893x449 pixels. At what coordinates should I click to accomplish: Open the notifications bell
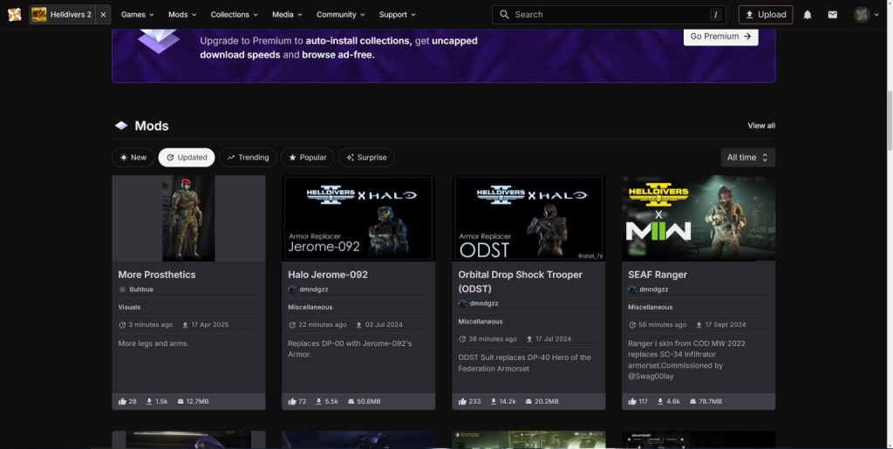point(808,15)
